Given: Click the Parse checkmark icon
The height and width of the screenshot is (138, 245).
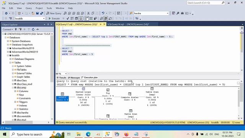Looking at the screenshot, I should pos(68,18).
